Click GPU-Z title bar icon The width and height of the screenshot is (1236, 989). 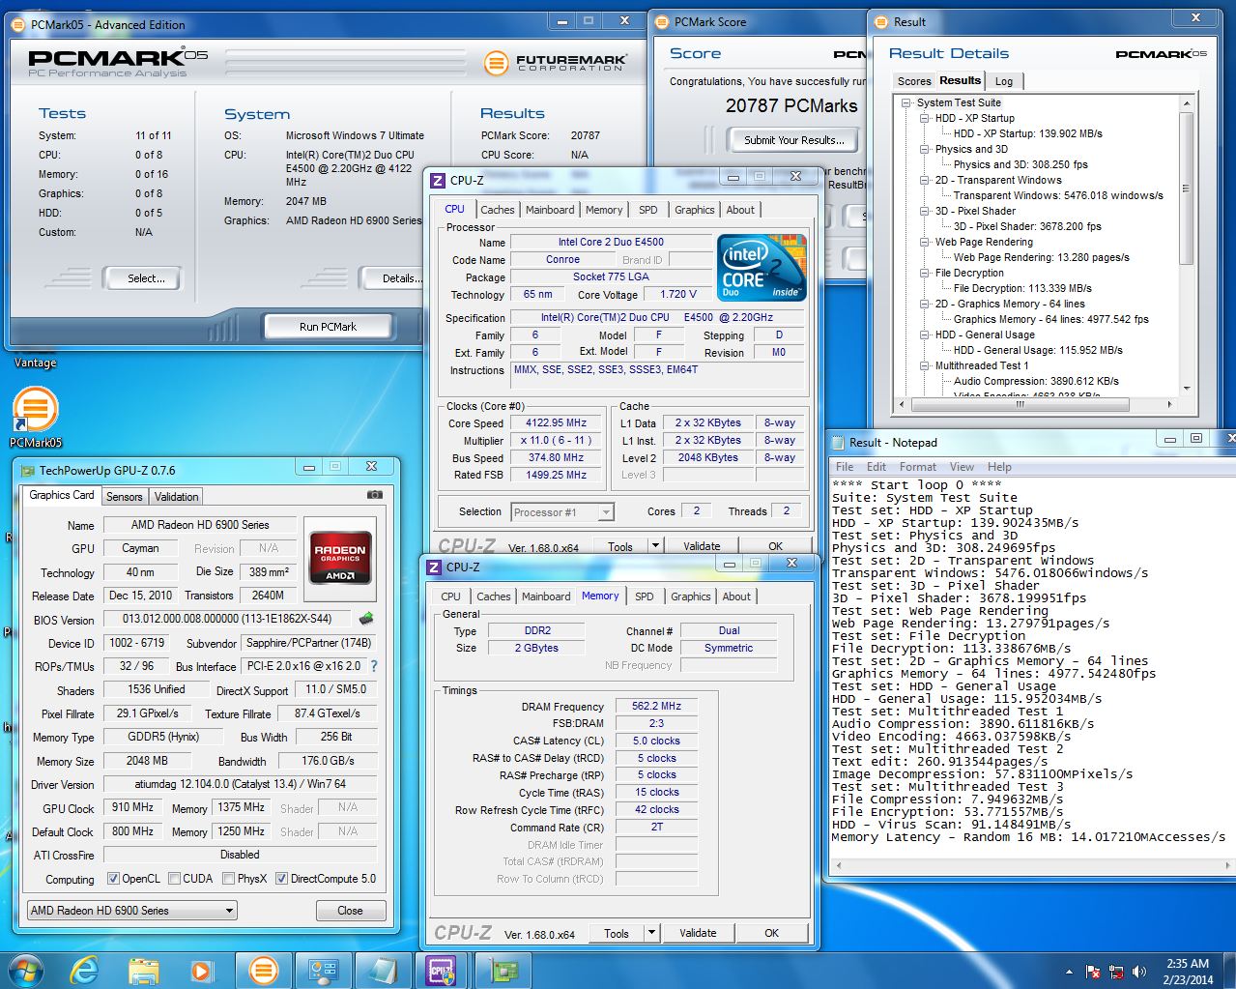(x=26, y=471)
